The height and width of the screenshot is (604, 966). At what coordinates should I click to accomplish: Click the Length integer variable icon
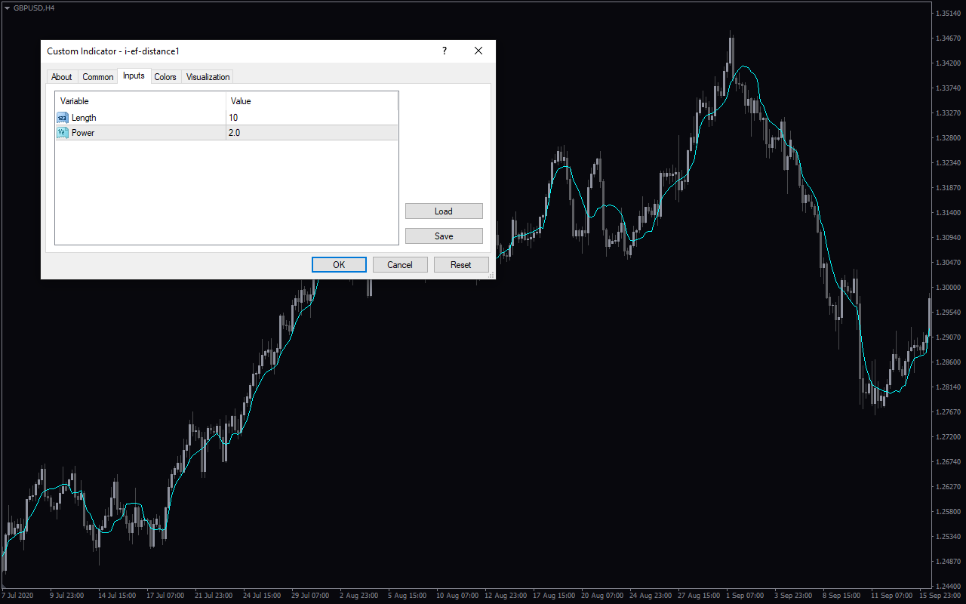[x=63, y=118]
